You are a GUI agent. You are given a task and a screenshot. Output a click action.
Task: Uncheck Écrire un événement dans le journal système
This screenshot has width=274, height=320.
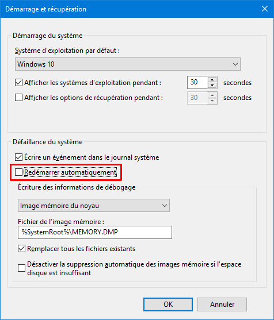[18, 157]
